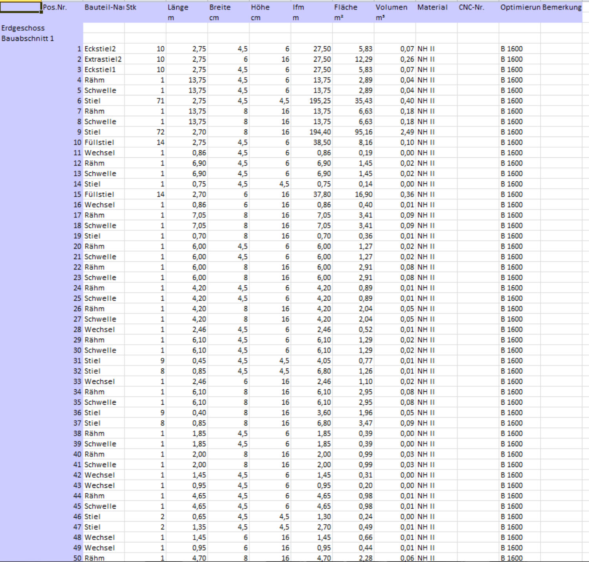
Task: Click 'Rähm' in row 38
Action: click(104, 434)
